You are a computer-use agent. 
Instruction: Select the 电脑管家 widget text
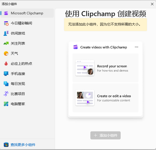coord(18,104)
